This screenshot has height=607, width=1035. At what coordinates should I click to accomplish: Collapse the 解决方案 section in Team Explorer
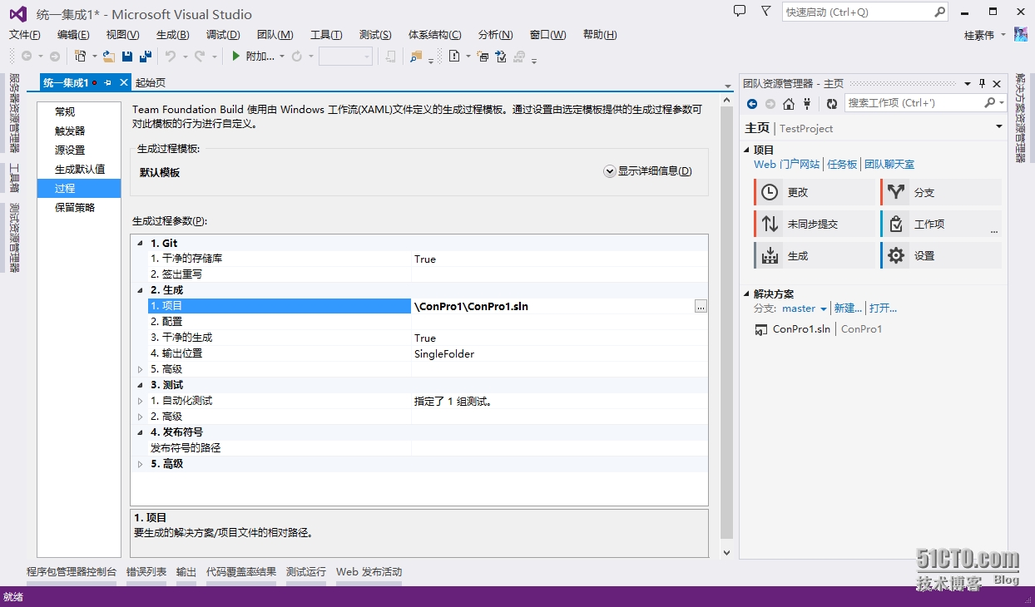tap(746, 294)
